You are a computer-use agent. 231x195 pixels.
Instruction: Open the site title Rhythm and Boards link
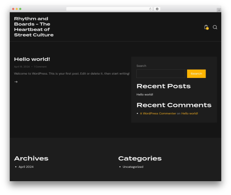(34, 27)
